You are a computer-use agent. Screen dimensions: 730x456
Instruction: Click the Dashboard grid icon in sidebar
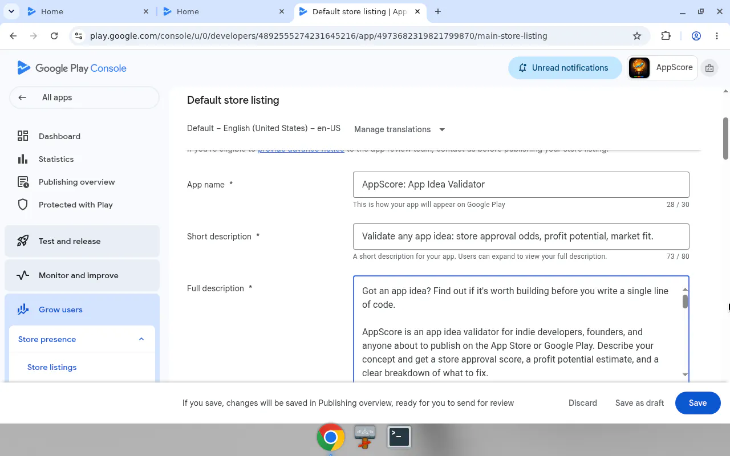pos(23,136)
